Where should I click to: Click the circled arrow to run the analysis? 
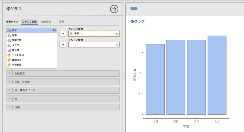(114, 9)
